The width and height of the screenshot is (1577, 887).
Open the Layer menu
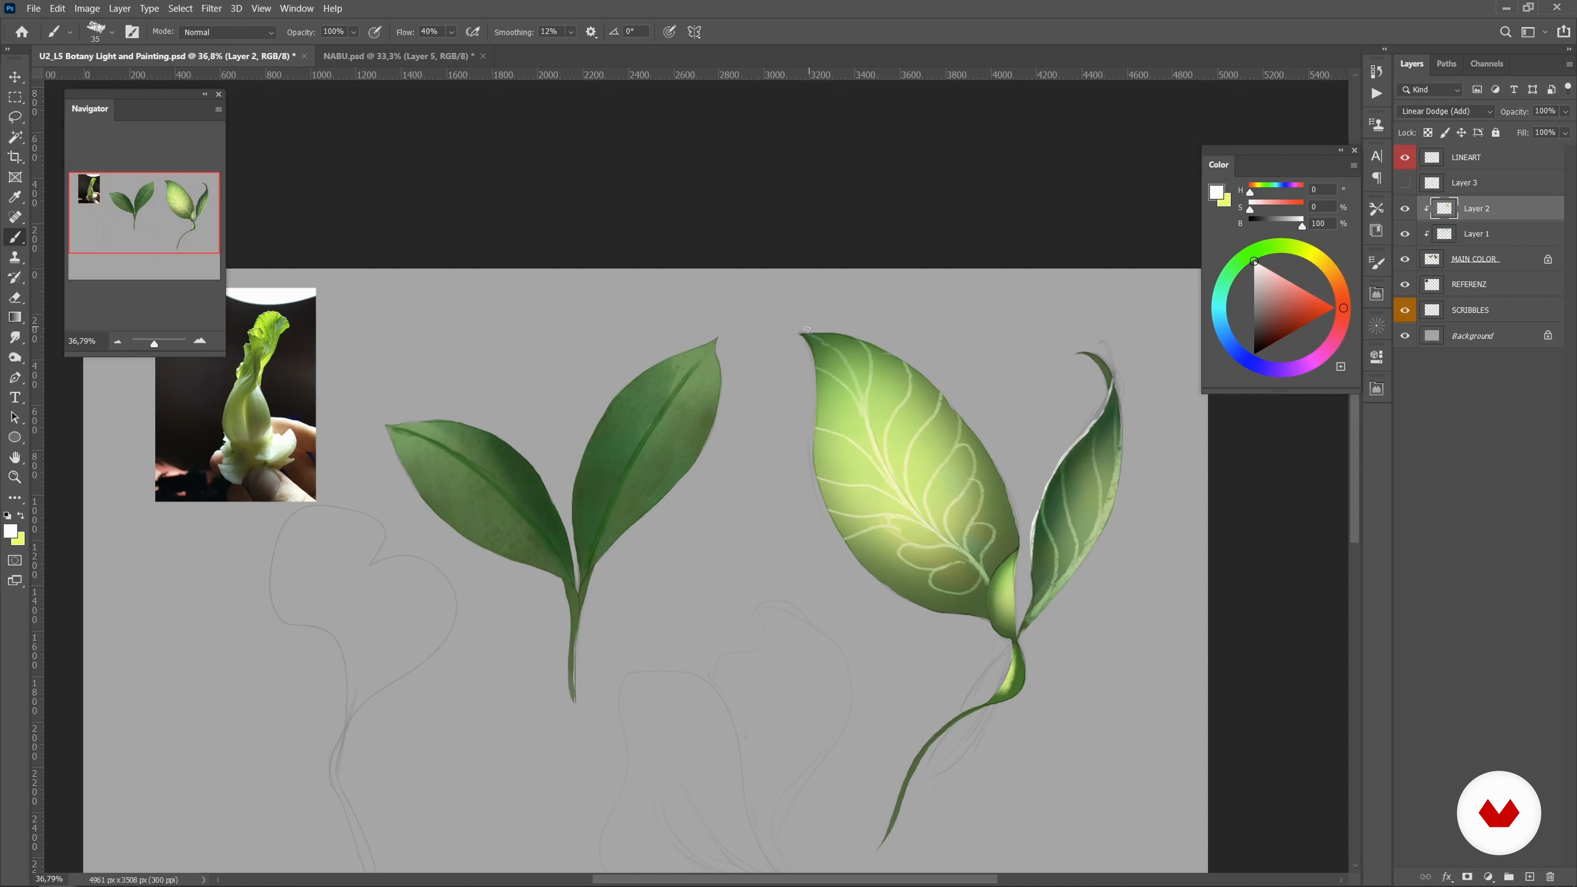[120, 9]
